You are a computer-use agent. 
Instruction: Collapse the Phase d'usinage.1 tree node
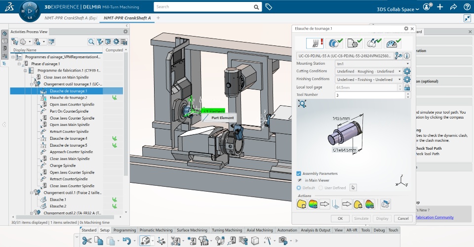[x=19, y=64]
